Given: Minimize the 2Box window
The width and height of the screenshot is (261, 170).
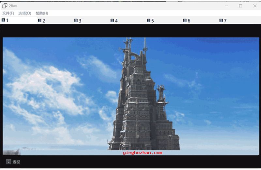Looking at the screenshot, I should coord(226,6).
